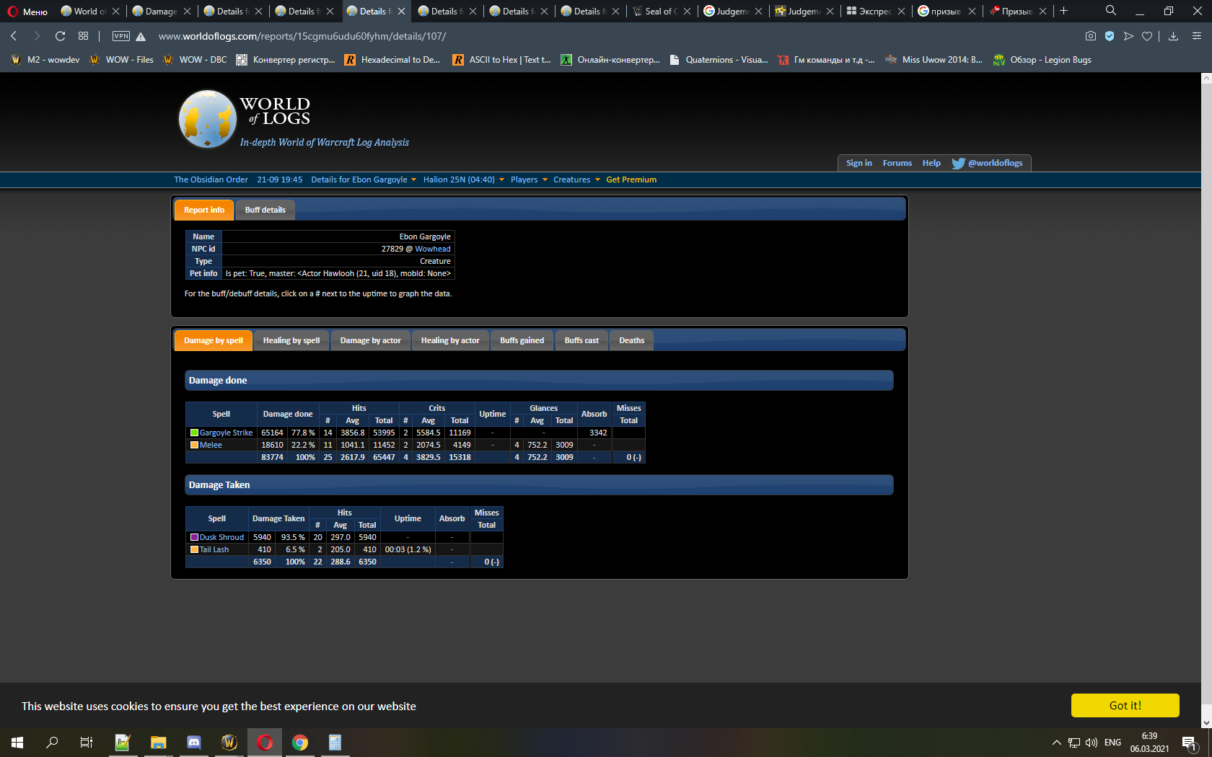The width and height of the screenshot is (1212, 757).
Task: Click the orange Melee color swatch
Action: [194, 445]
